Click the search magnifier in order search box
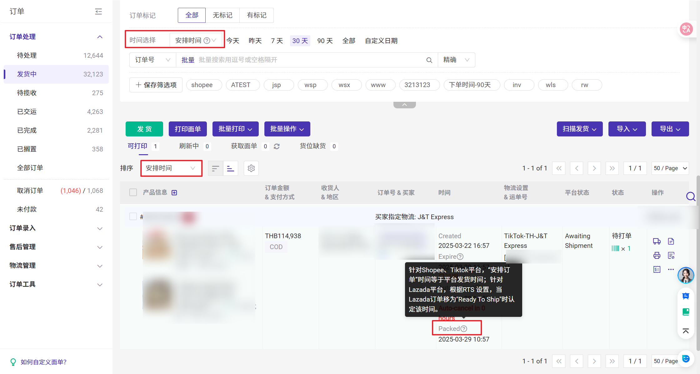 (429, 60)
